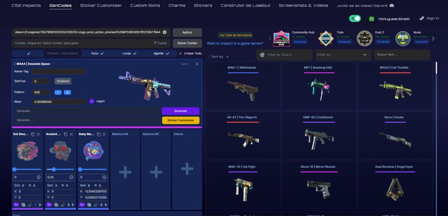This screenshot has height=216, width=448.
Task: Remove the Ancient sticker with its X
Action: [71, 134]
